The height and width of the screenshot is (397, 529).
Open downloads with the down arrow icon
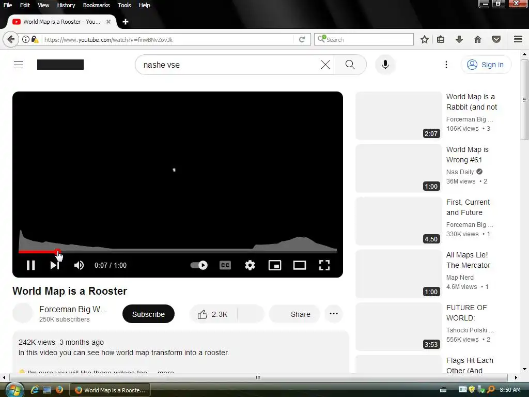tap(459, 39)
